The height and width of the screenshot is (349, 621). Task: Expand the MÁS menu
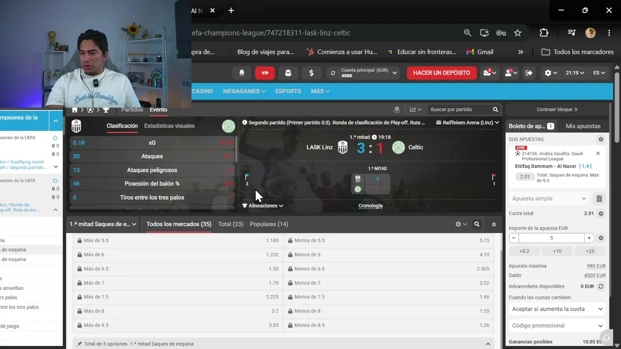click(320, 91)
